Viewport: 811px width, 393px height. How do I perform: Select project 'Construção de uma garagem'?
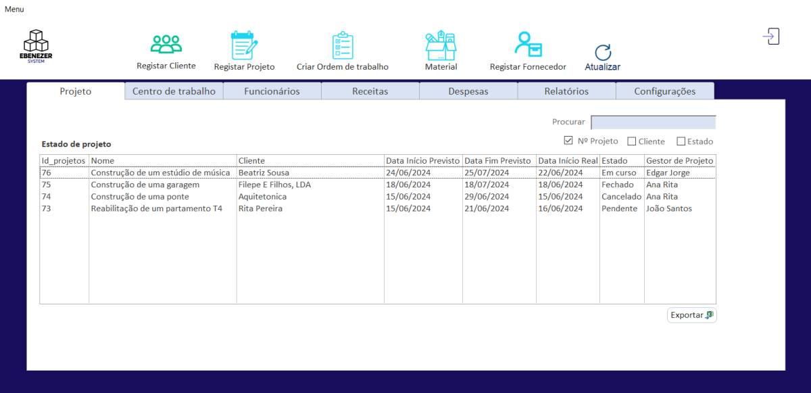click(x=145, y=185)
